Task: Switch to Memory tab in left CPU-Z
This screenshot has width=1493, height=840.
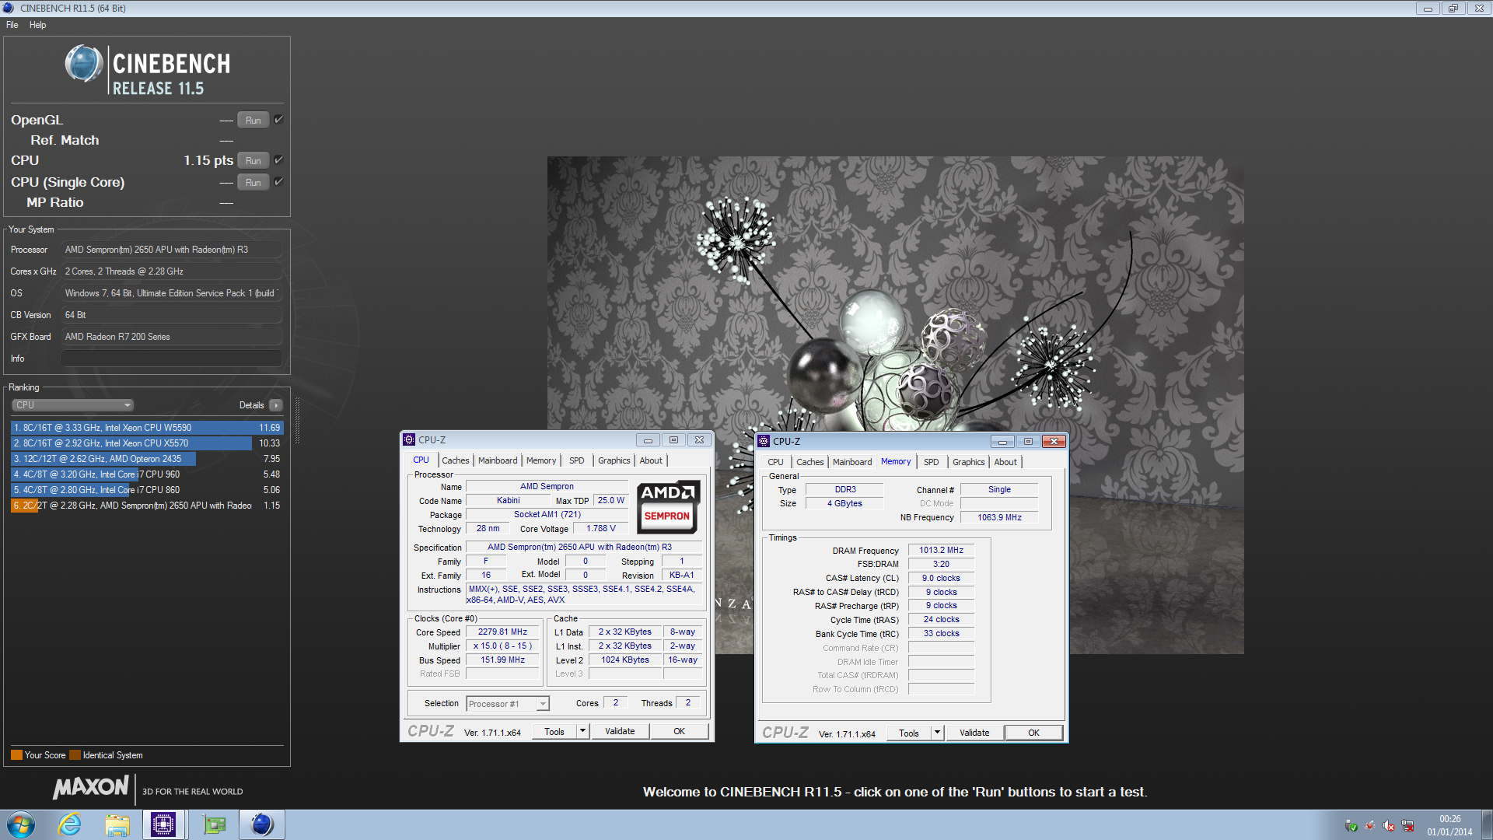Action: [x=541, y=460]
